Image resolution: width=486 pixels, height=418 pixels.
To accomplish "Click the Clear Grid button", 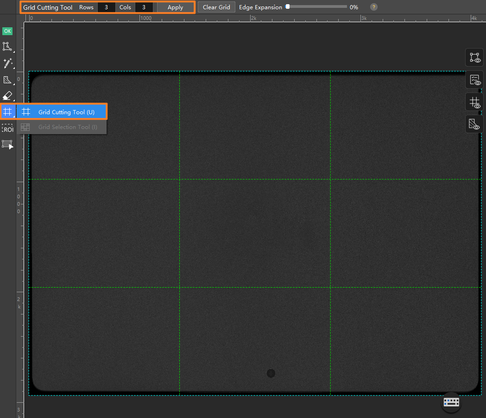I will (x=216, y=7).
